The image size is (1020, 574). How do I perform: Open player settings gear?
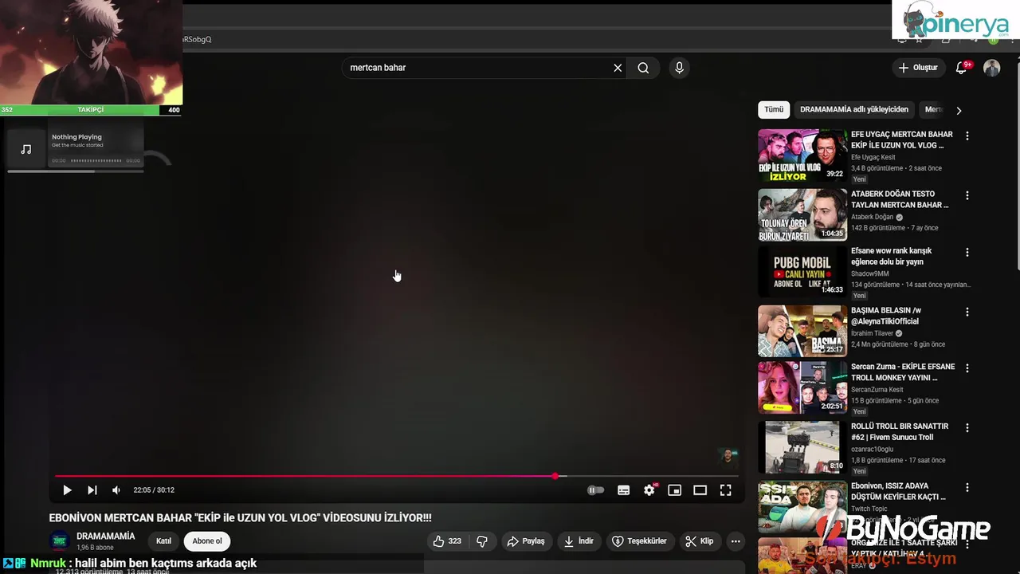point(649,490)
